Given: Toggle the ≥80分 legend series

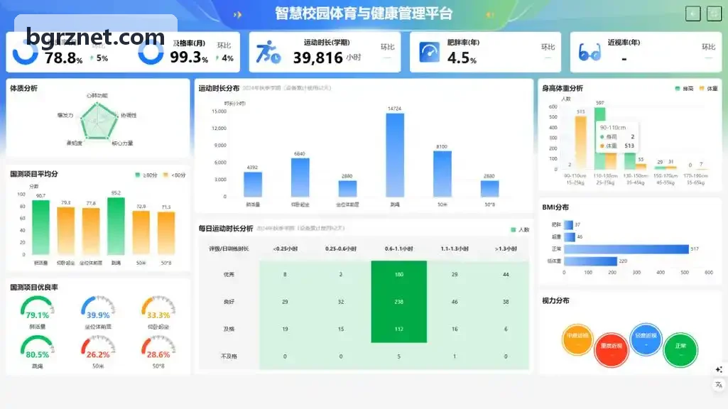Looking at the screenshot, I should pos(146,175).
